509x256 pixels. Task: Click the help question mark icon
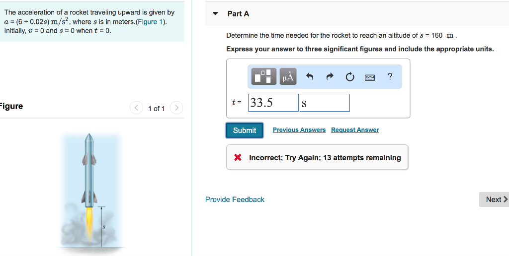(390, 76)
